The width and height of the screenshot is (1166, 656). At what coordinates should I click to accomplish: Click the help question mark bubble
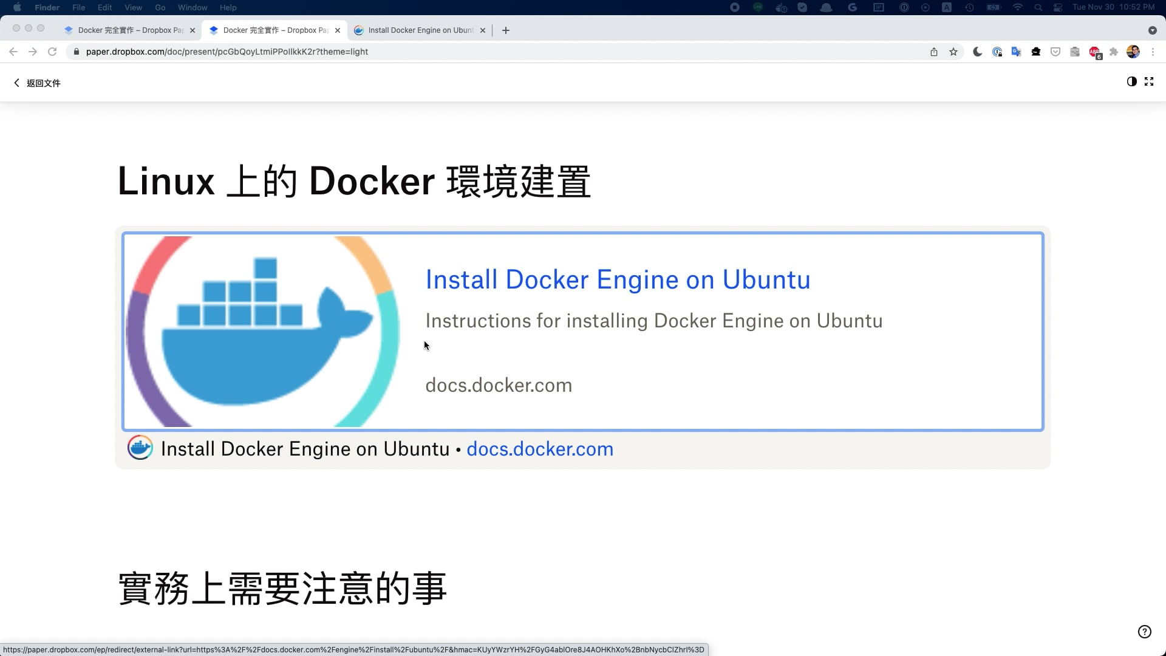(1145, 632)
